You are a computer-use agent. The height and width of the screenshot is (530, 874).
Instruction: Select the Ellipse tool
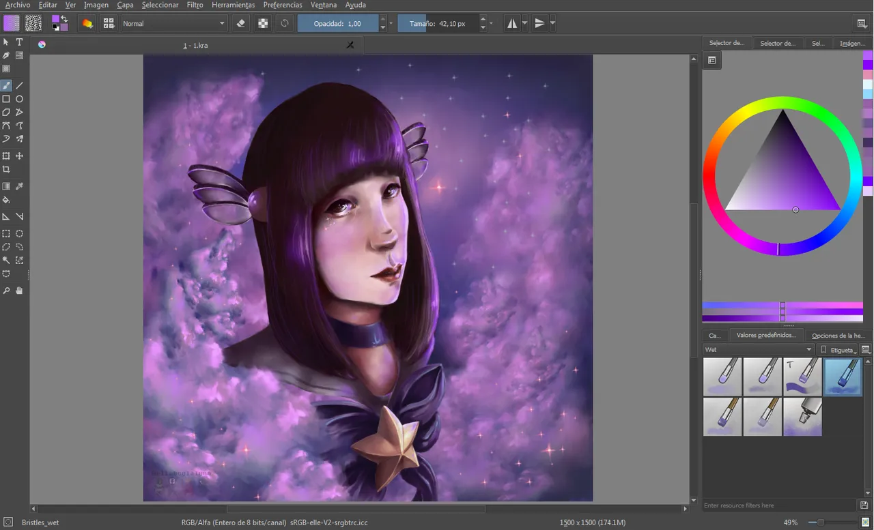pyautogui.click(x=20, y=99)
